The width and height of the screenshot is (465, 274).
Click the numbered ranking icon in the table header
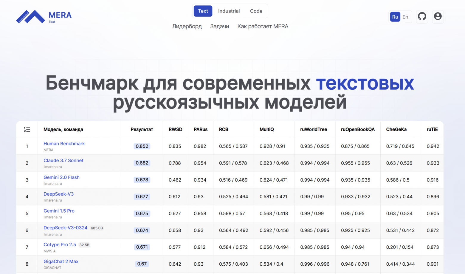pos(27,129)
